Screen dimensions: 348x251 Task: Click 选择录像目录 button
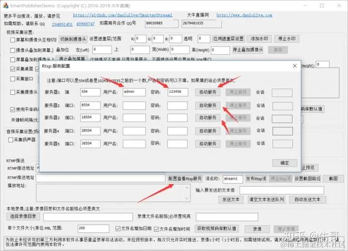(23, 216)
